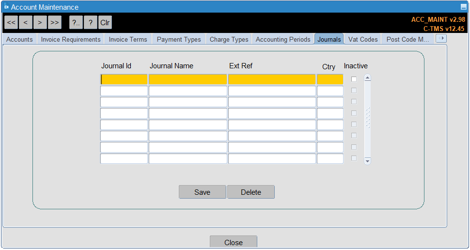Open the Invoice Terms tab
The width and height of the screenshot is (470, 250).
click(x=128, y=39)
